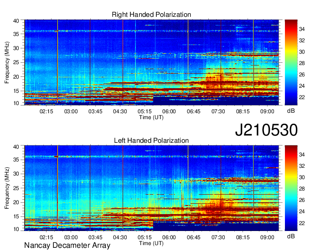Click "40" frequency tick on Right Handed plot
Viewport: 310px width, 251px height.
pyautogui.click(x=16, y=21)
